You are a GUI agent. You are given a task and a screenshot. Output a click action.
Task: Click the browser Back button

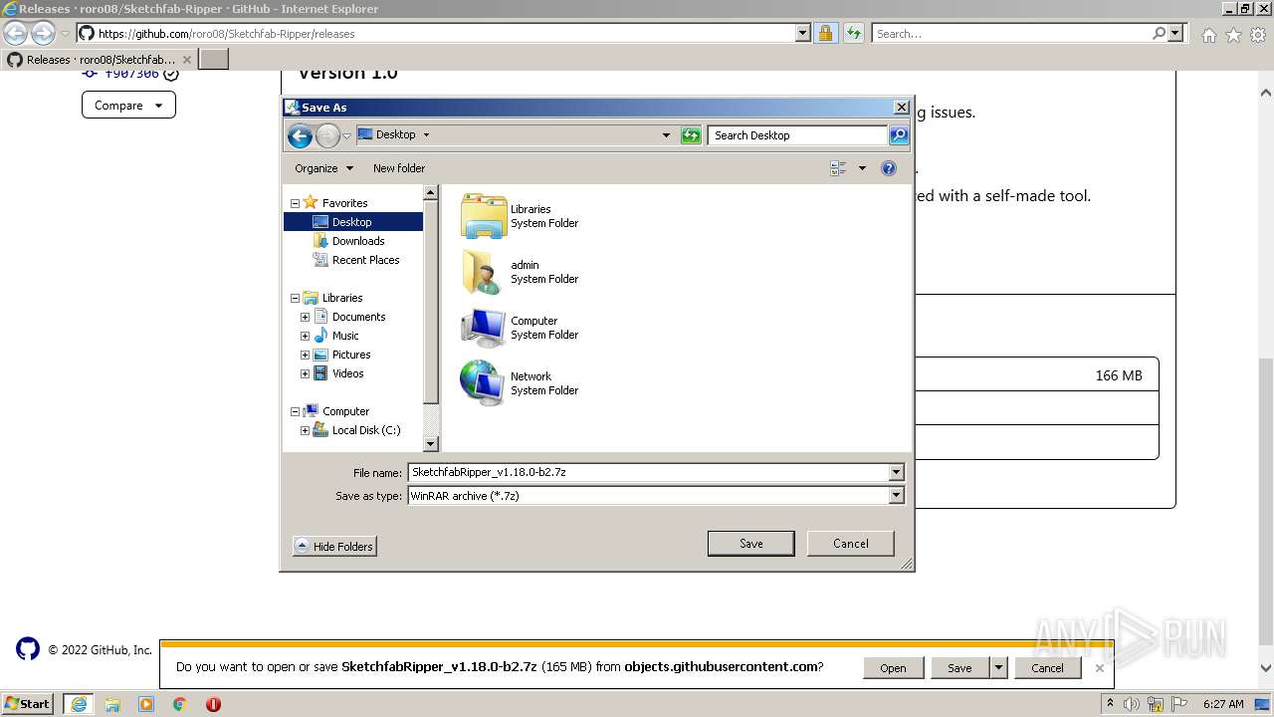click(15, 33)
